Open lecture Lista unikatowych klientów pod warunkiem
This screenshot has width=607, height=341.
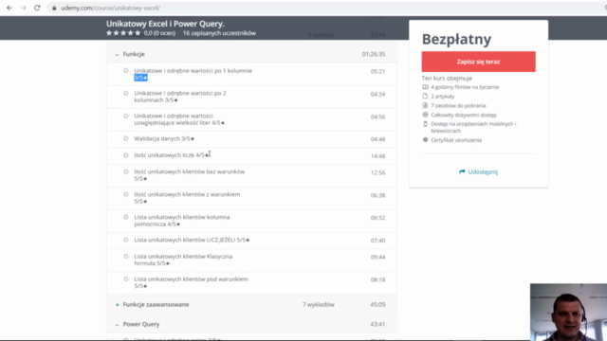[x=191, y=282]
